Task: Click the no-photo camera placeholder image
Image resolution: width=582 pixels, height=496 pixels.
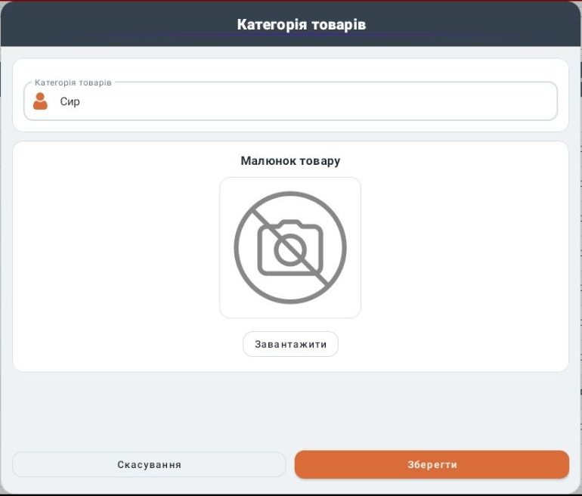Action: click(x=290, y=248)
